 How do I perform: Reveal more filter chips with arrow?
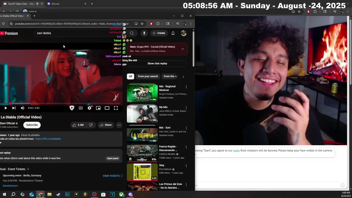[183, 76]
